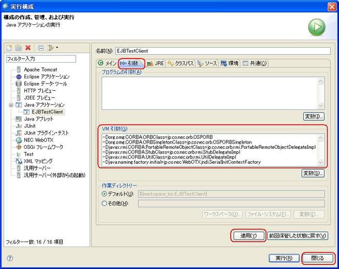Select Java アプリケーション tree item
The image size is (339, 269).
pyautogui.click(x=45, y=105)
